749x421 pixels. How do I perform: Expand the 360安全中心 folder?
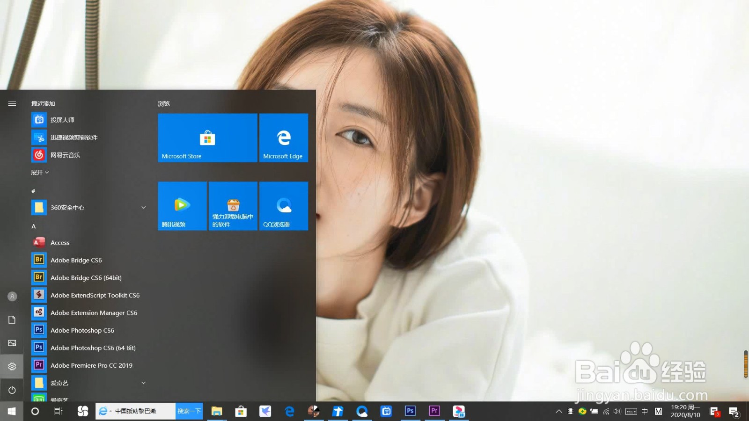point(143,207)
